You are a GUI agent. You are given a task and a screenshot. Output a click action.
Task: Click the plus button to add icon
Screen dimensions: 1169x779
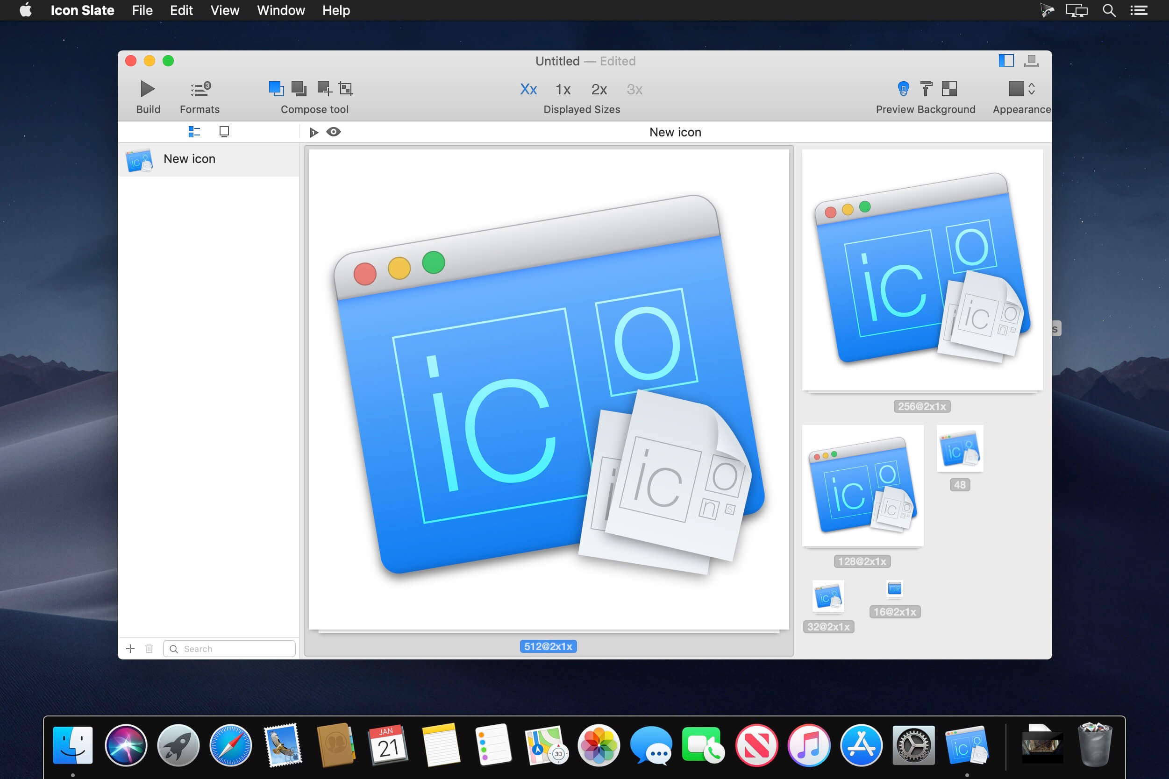tap(130, 648)
